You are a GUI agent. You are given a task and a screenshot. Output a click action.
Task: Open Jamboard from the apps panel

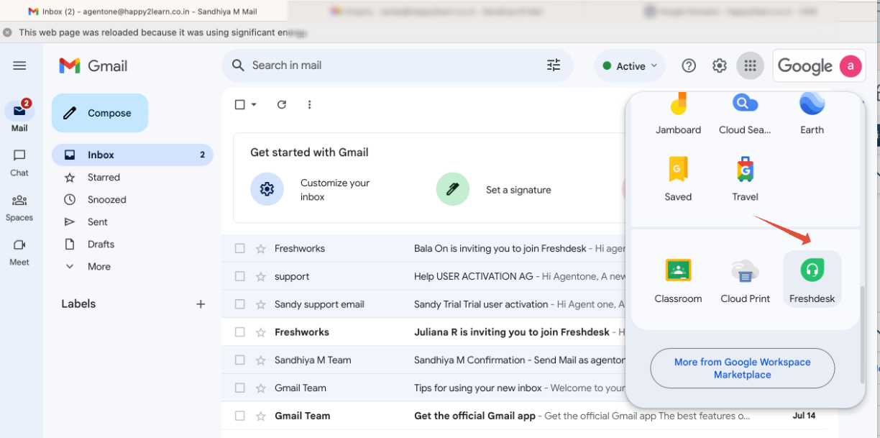tap(678, 115)
